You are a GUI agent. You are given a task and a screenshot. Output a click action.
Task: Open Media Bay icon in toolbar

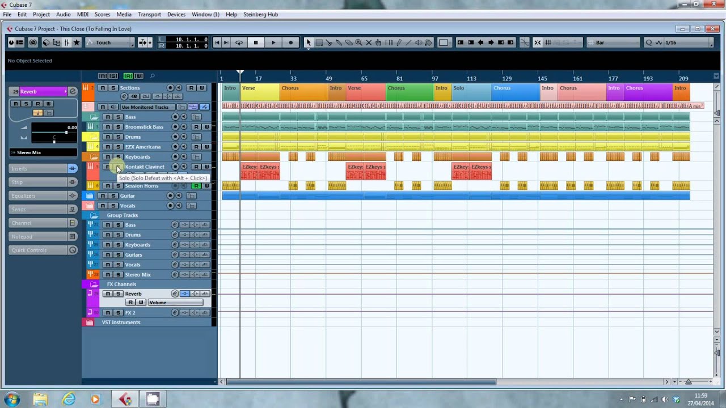[47, 42]
